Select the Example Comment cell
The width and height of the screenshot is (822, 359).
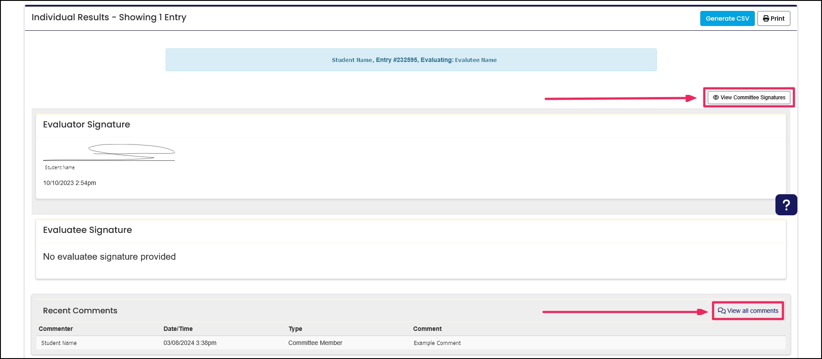[x=437, y=343]
